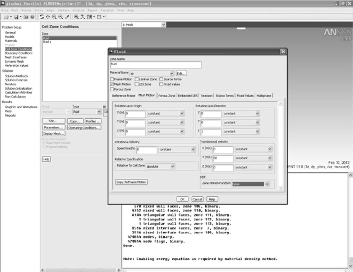Expand the Zone Motion Function dropdown

[267, 184]
